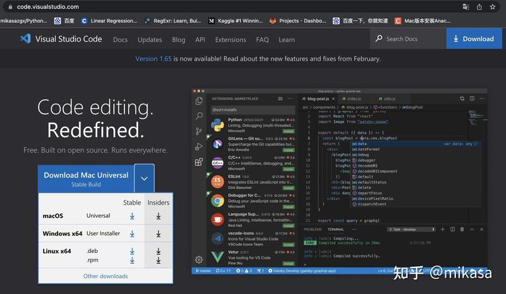Download the Linux .deb Stable package

click(132, 251)
